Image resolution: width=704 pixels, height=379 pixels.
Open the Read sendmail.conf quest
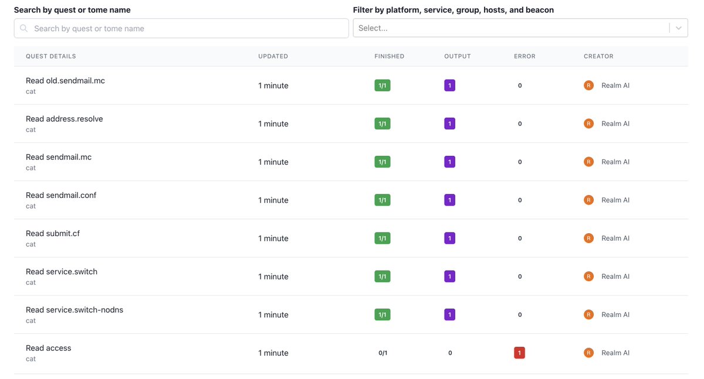61,195
